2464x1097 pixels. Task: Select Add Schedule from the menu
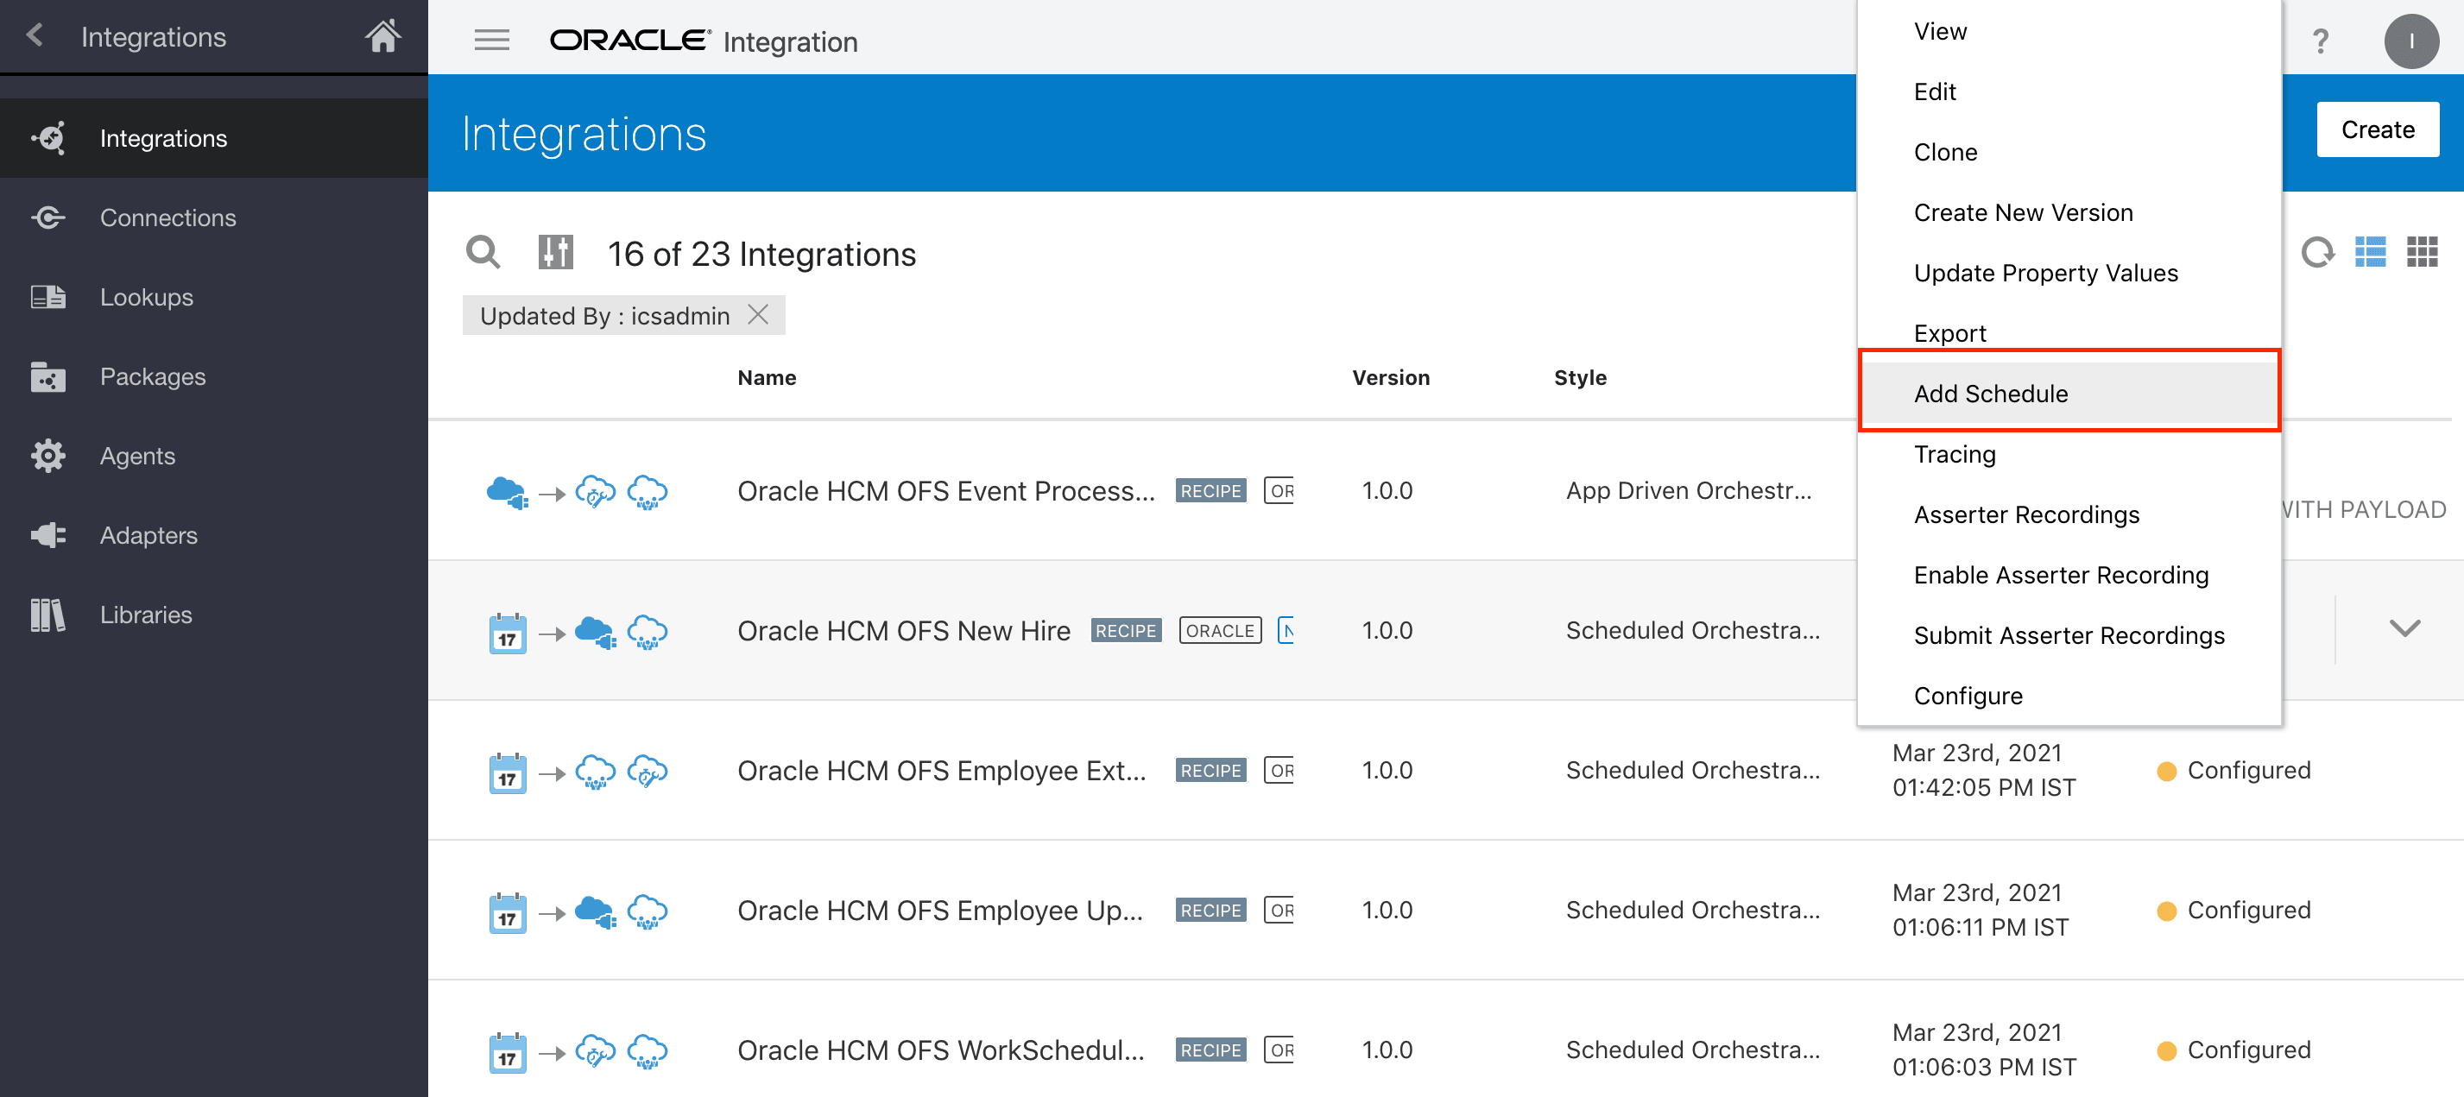coord(1991,393)
